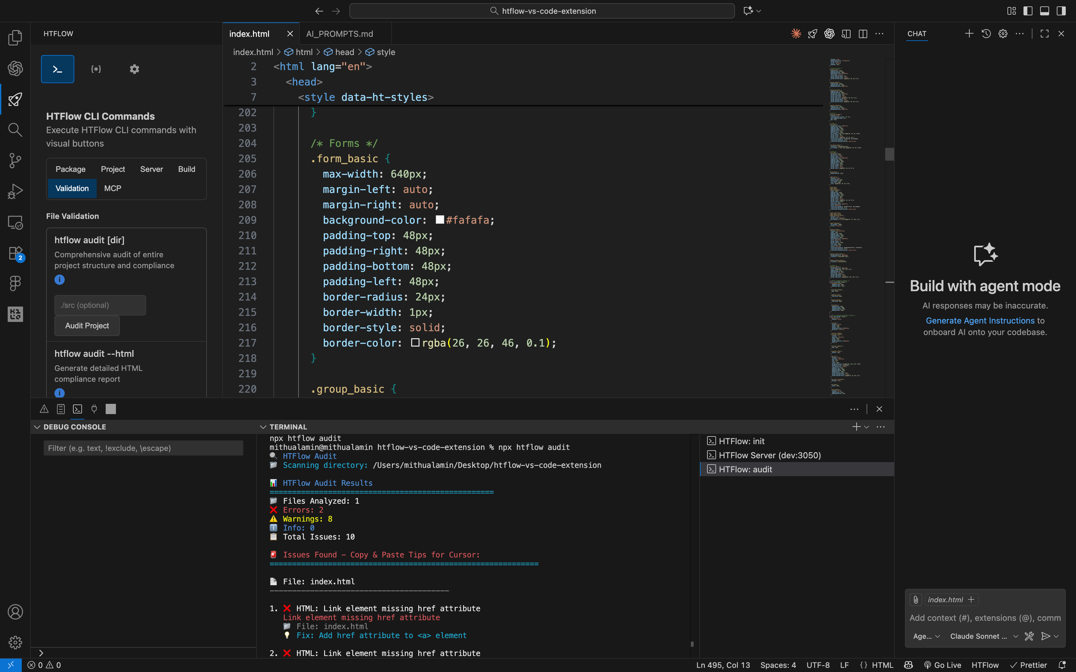Expand the layout customization dropdown arrow

(x=759, y=11)
